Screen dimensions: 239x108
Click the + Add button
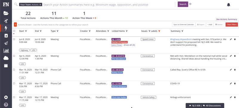pyautogui.click(x=210, y=24)
